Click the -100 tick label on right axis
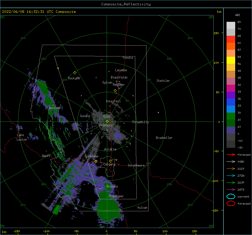Viewport: 252px width, 235px height. tap(216, 181)
